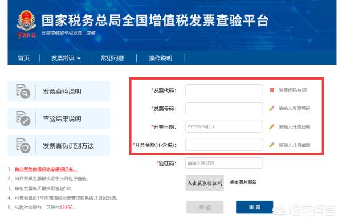The height and width of the screenshot is (222, 342).
Task: Click the 验证码 input field
Action: tap(224, 163)
